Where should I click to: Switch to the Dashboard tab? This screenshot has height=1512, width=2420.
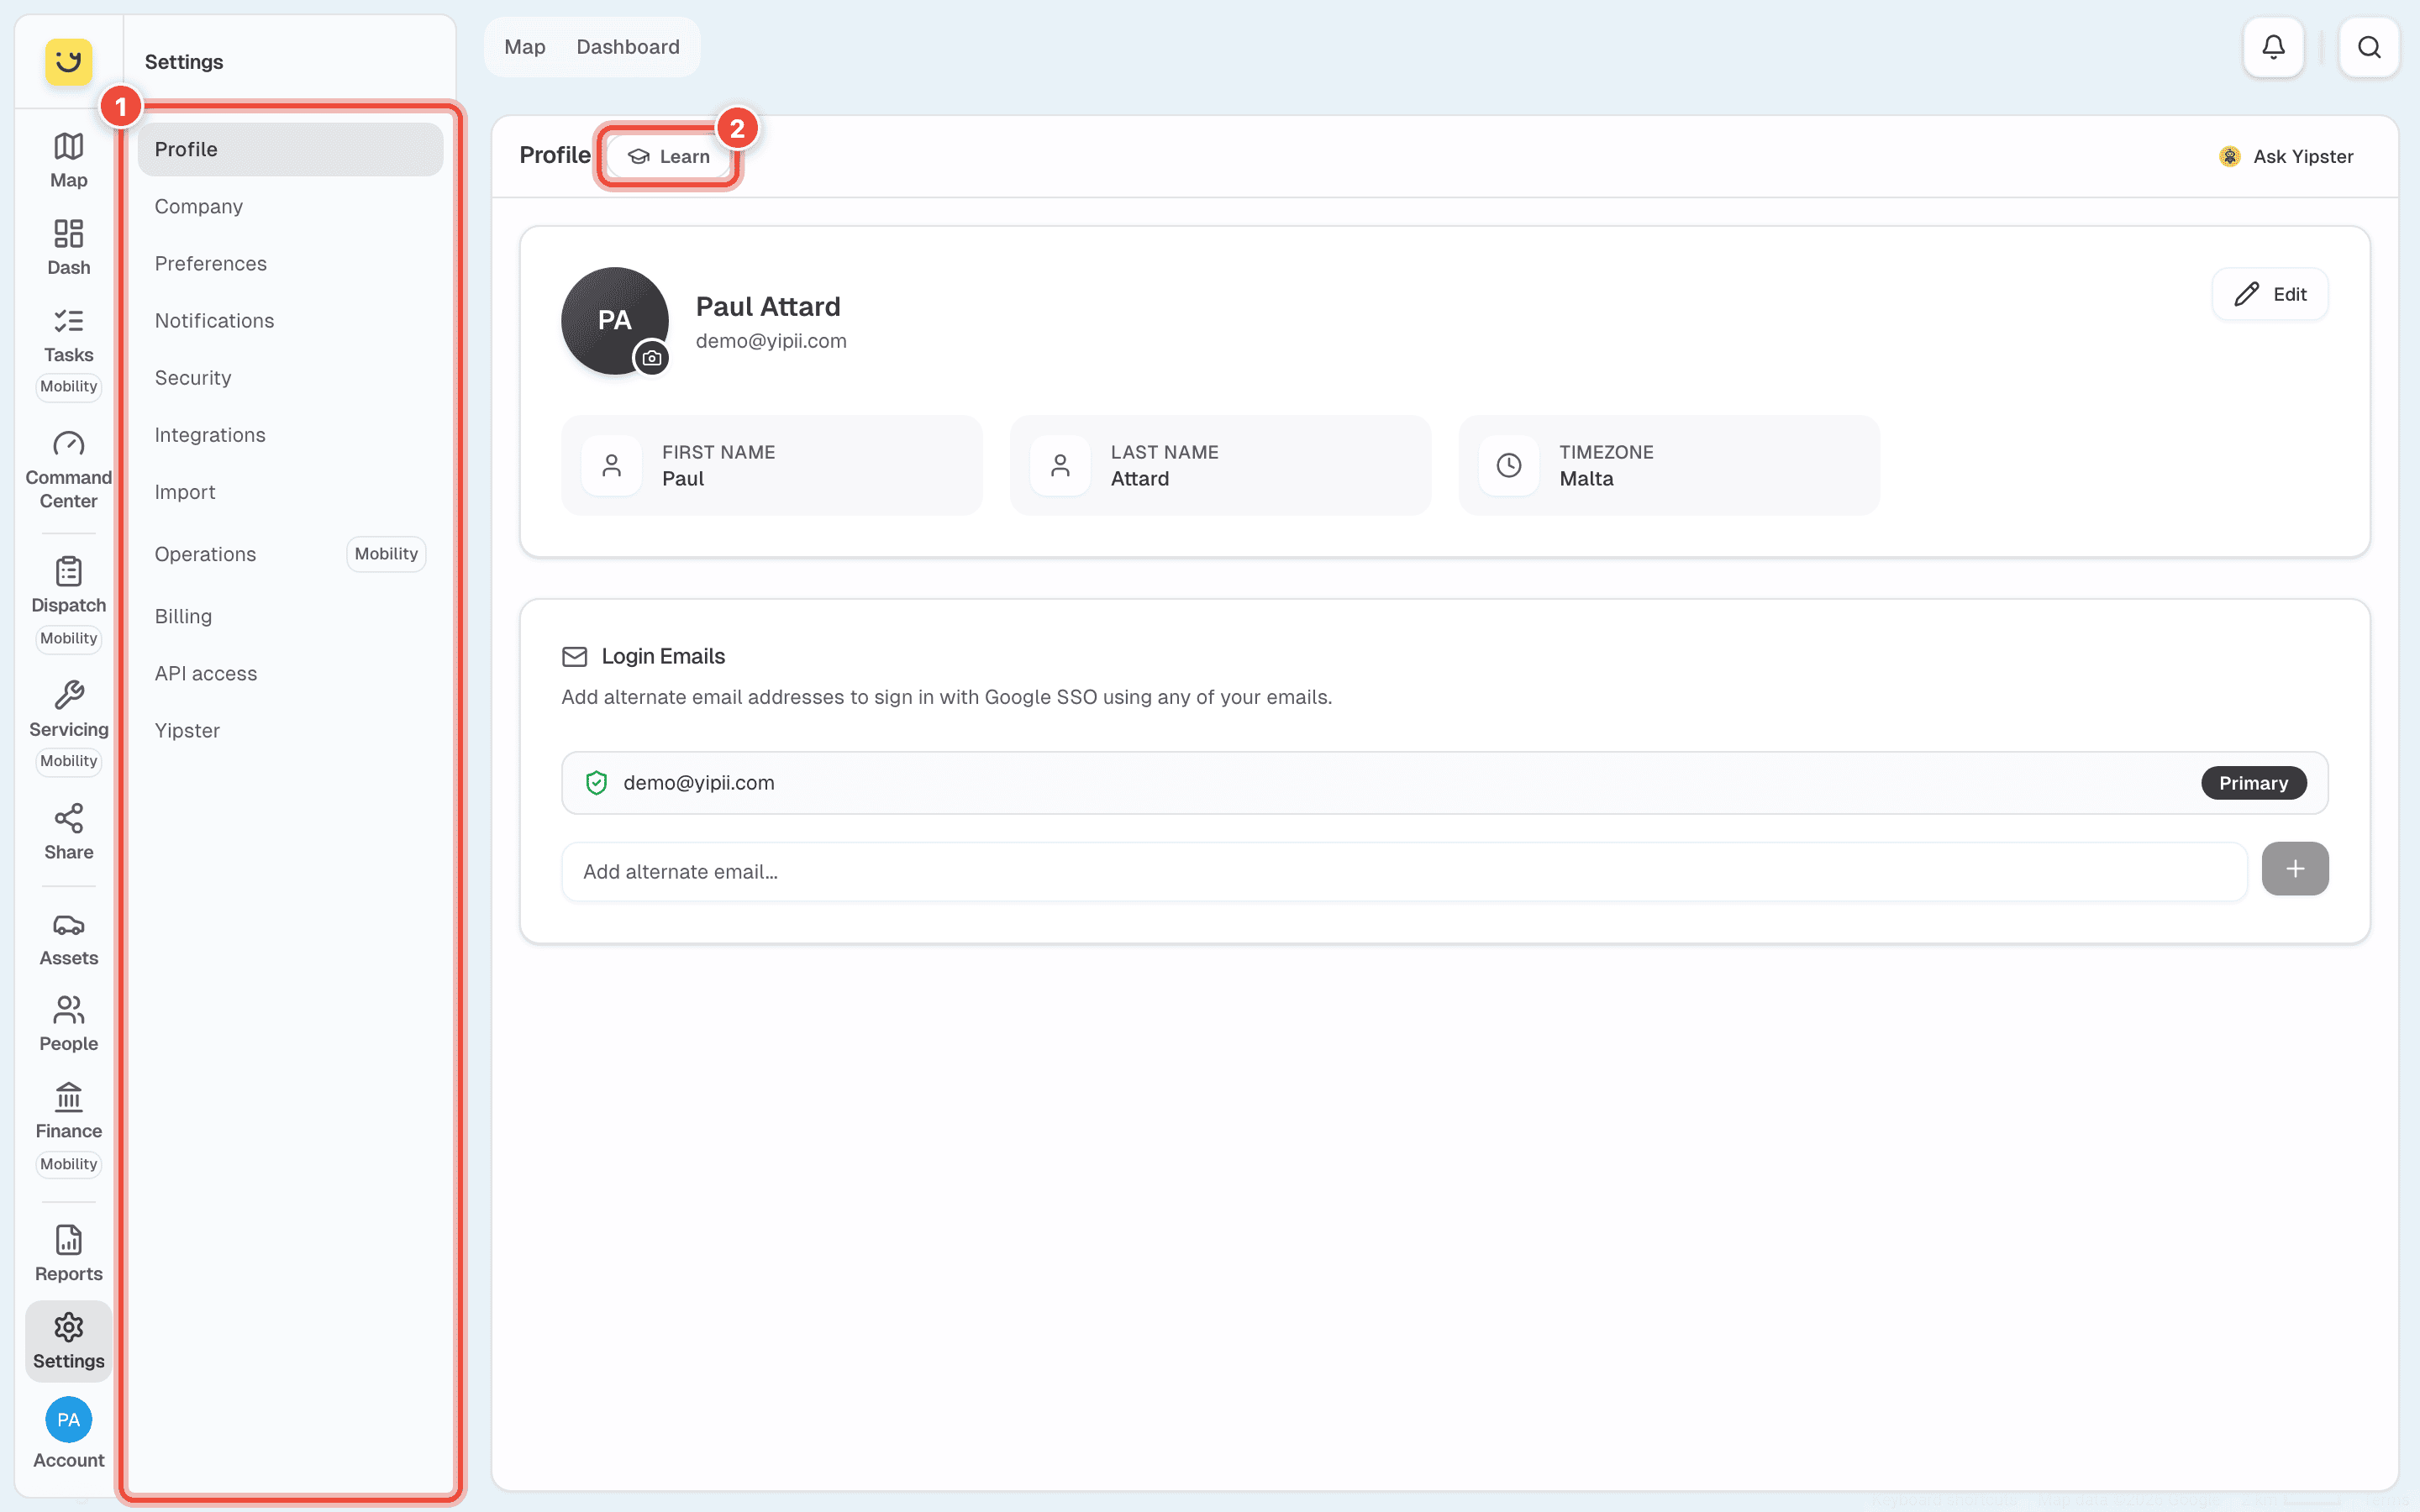coord(627,47)
